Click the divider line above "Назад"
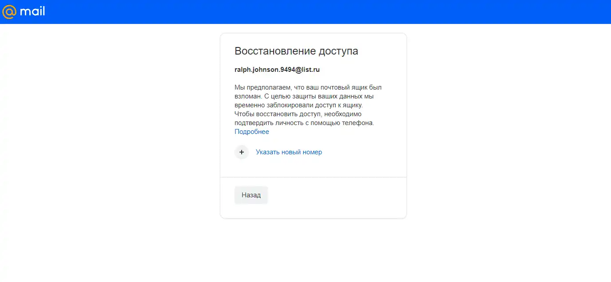Viewport: 611px width, 282px height. (313, 177)
